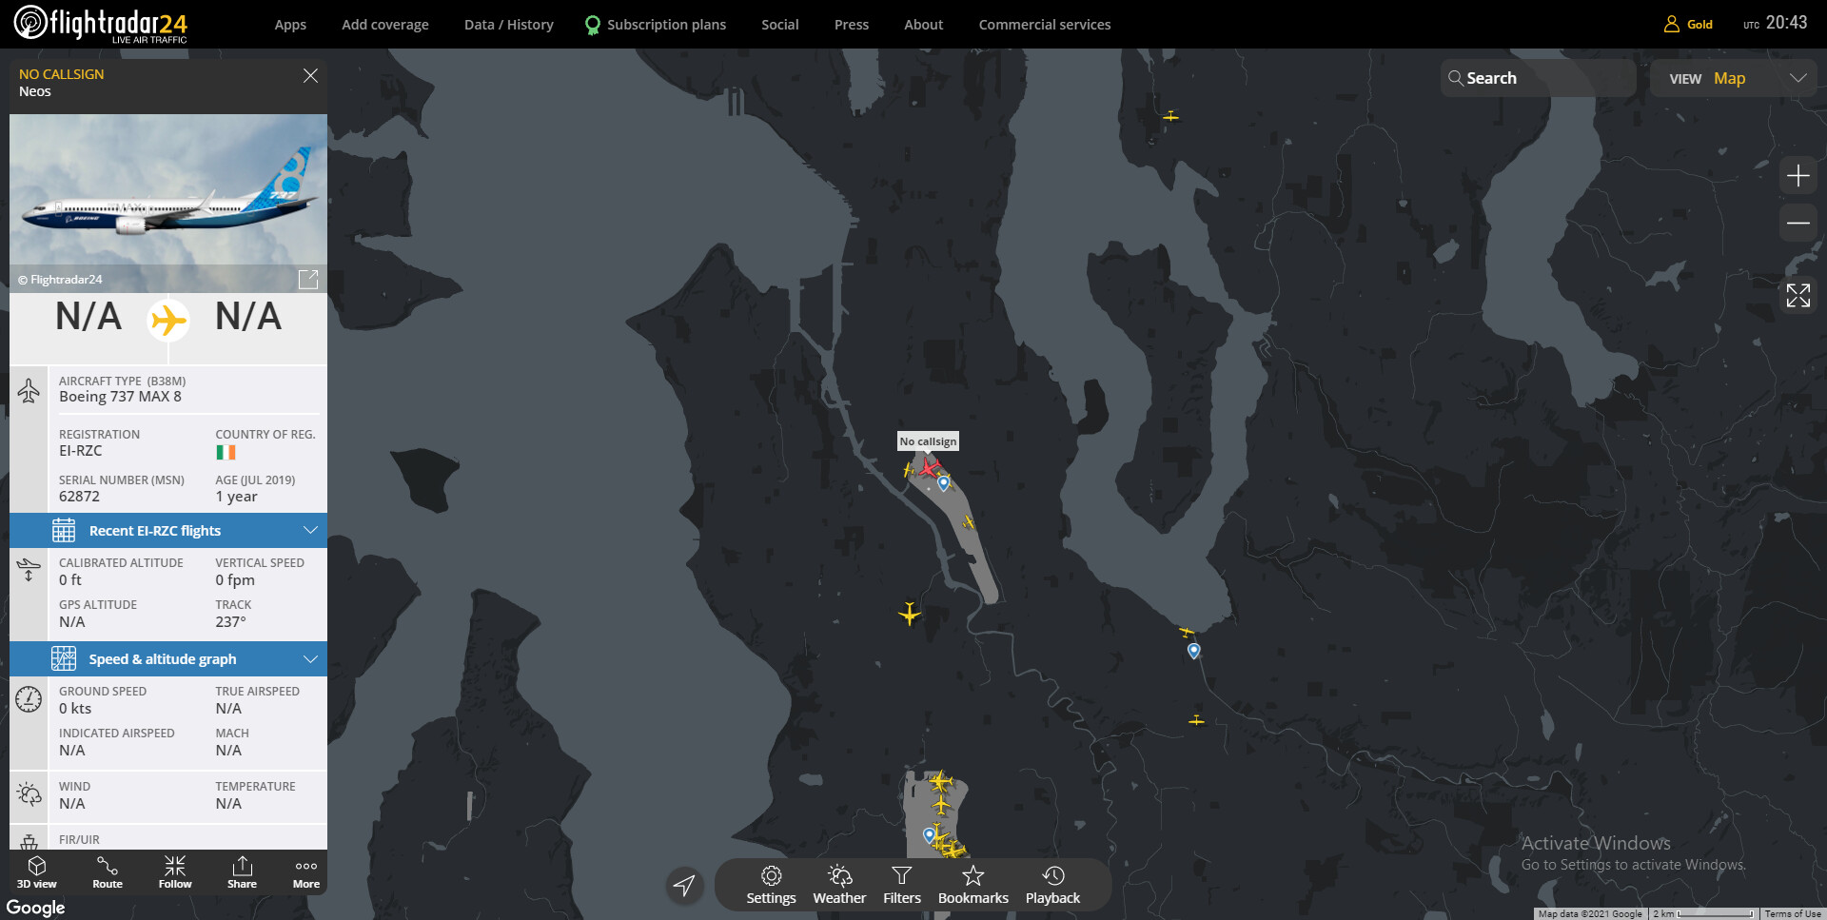
Task: Open the Weather layer options
Action: click(839, 885)
